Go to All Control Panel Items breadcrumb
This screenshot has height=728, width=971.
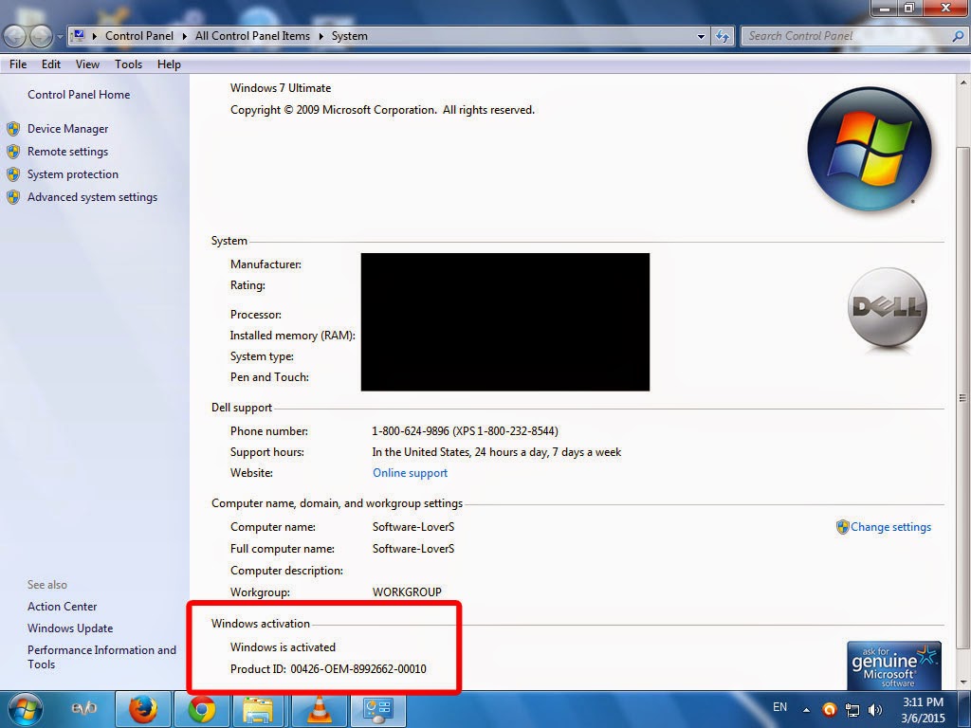(x=252, y=36)
